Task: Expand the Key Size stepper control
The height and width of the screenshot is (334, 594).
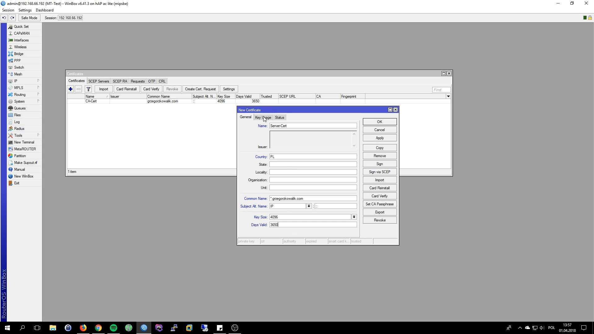Action: tap(354, 216)
